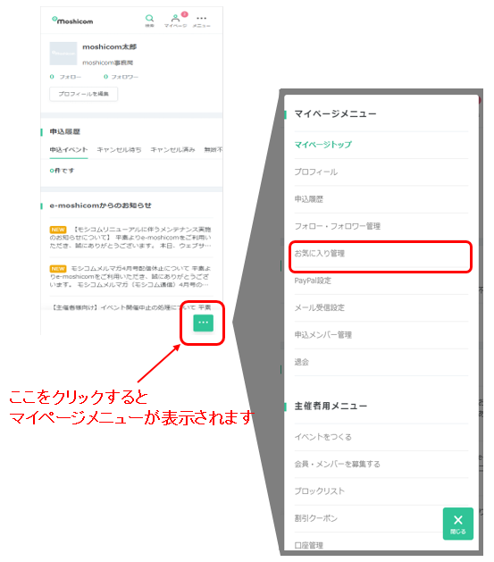The height and width of the screenshot is (562, 494).
Task: Open 会員・メンバーを募集する menu item
Action: pos(381,464)
